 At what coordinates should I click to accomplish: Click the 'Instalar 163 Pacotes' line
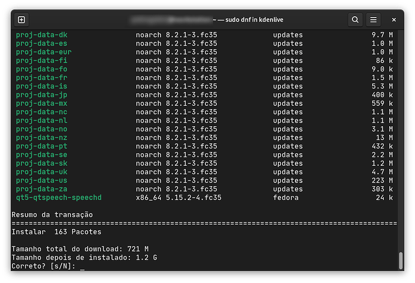pyautogui.click(x=56, y=231)
